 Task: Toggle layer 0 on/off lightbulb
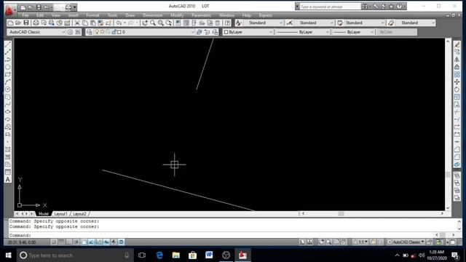coord(97,32)
